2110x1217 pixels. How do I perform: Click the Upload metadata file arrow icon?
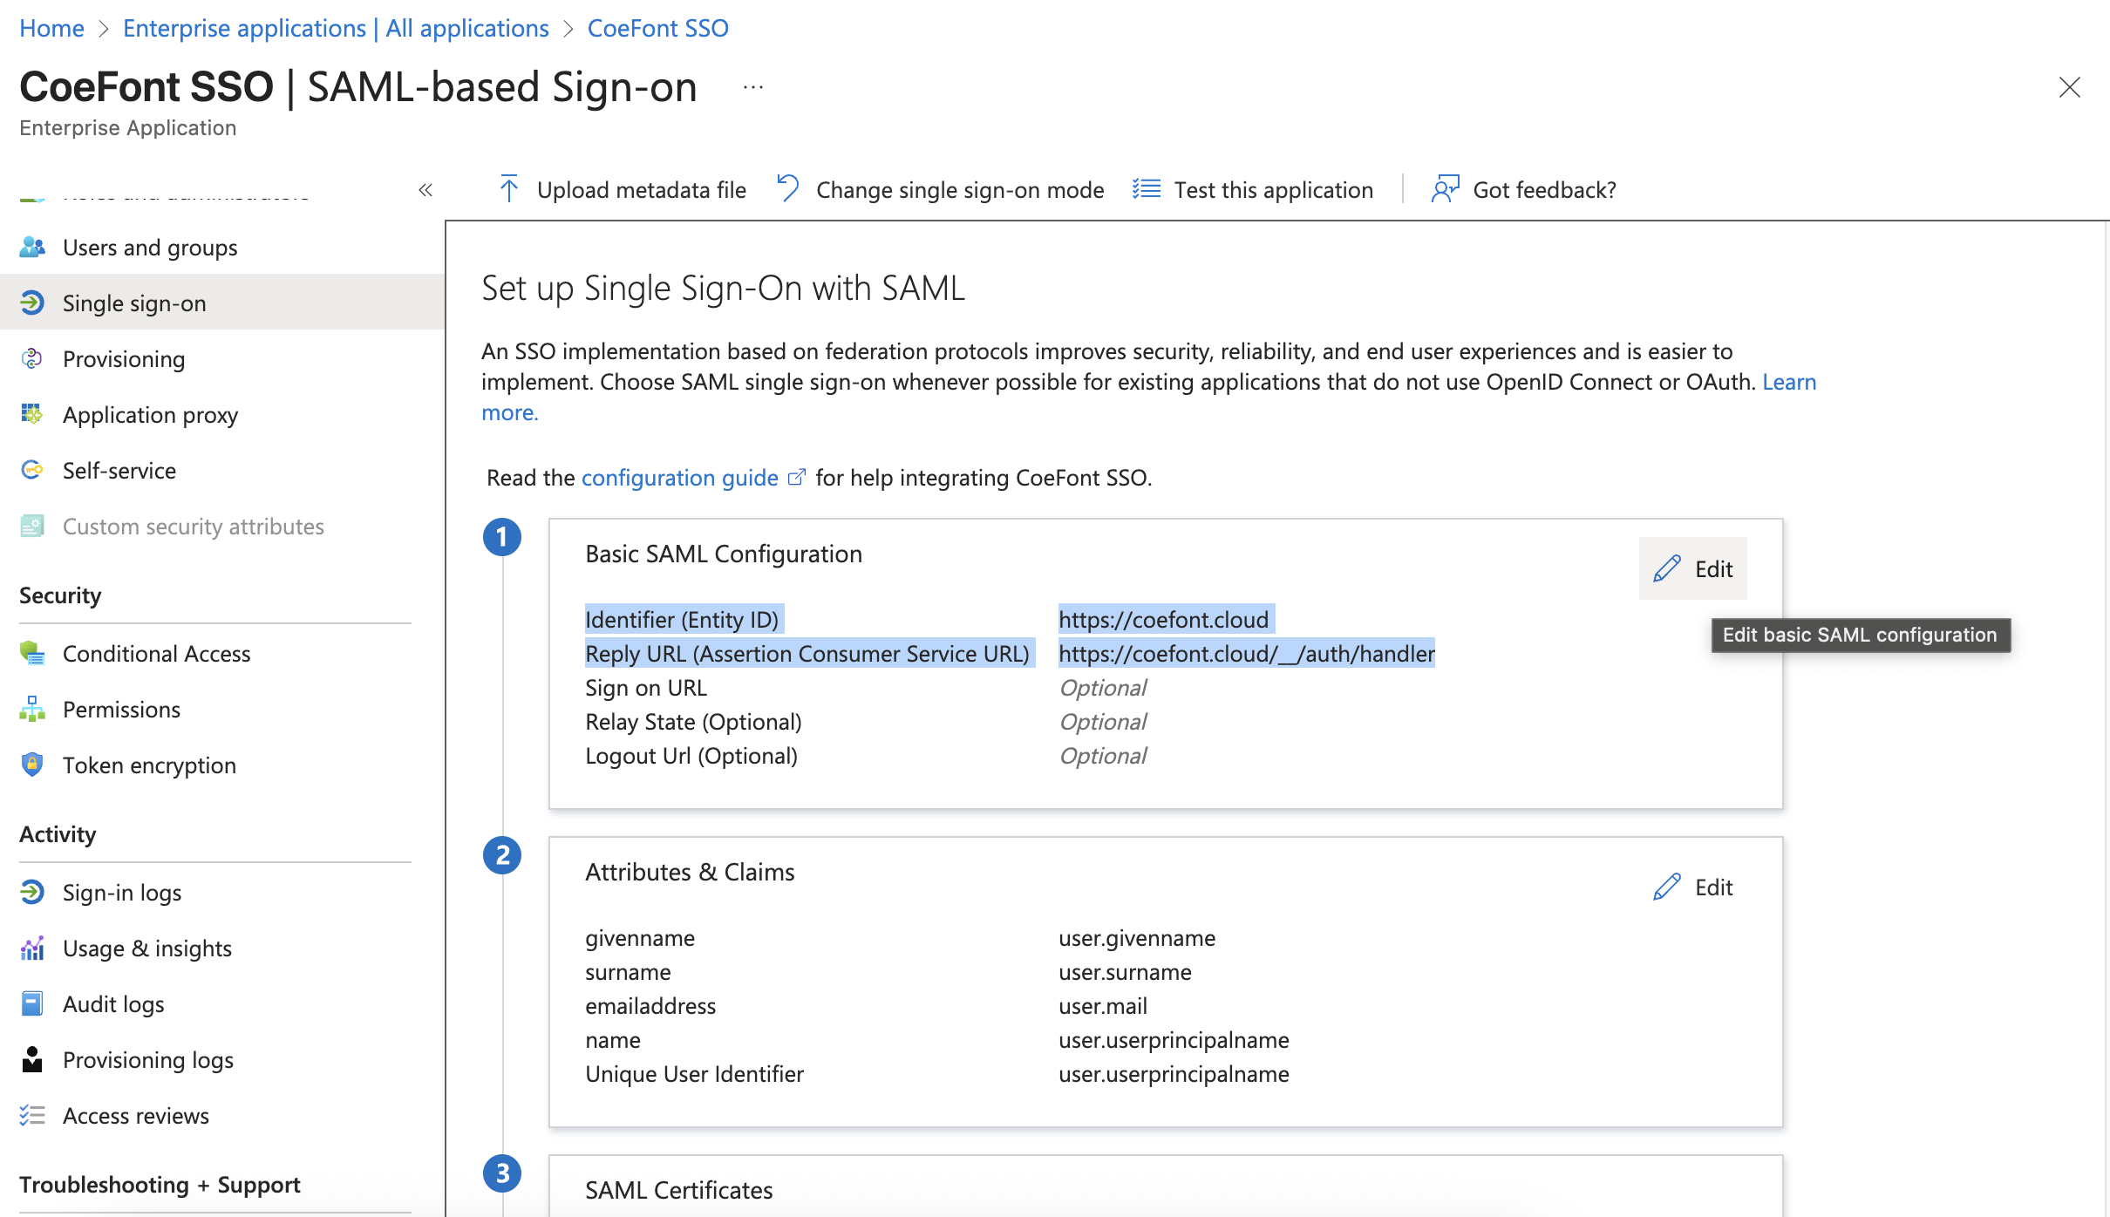click(509, 189)
